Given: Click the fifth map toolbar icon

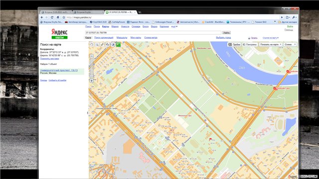Looking at the screenshot, I should point(113,44).
